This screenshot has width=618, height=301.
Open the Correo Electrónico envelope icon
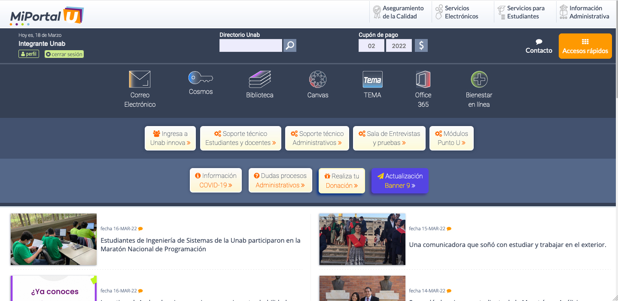coord(140,80)
